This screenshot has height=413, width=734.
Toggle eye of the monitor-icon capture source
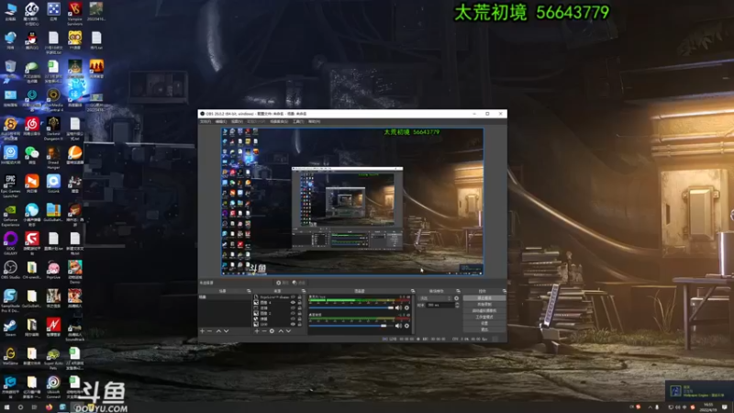[294, 308]
